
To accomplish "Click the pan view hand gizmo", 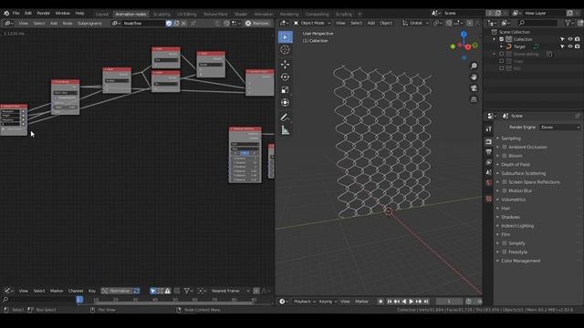I will (474, 77).
